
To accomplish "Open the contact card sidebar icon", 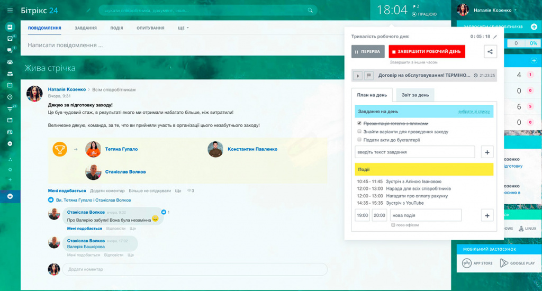I will point(10,132).
